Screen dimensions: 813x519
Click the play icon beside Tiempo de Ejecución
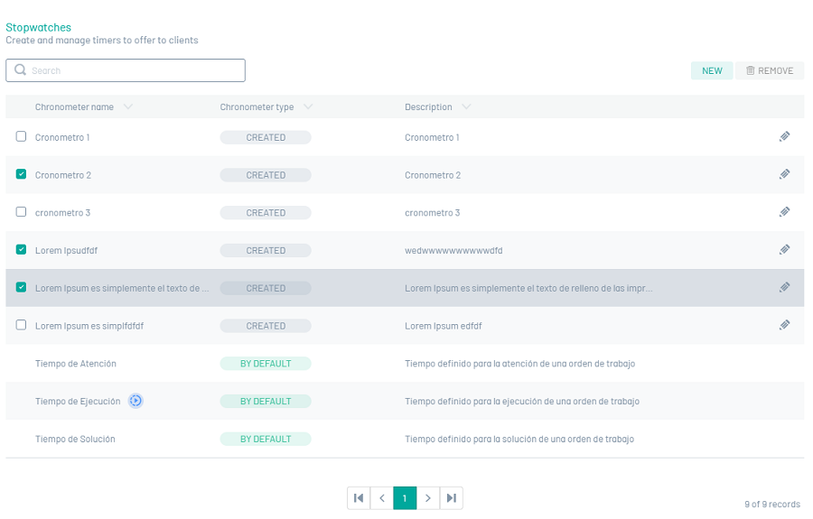click(x=135, y=401)
